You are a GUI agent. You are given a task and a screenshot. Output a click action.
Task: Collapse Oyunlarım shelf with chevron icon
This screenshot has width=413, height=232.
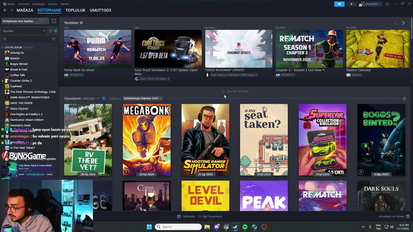click(x=404, y=98)
